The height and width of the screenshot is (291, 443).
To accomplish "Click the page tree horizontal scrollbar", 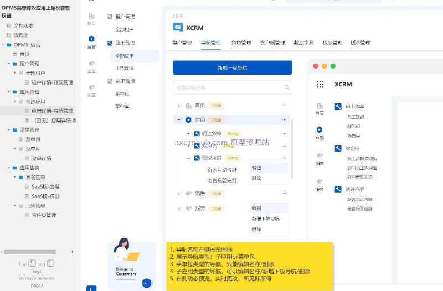I will (30, 252).
